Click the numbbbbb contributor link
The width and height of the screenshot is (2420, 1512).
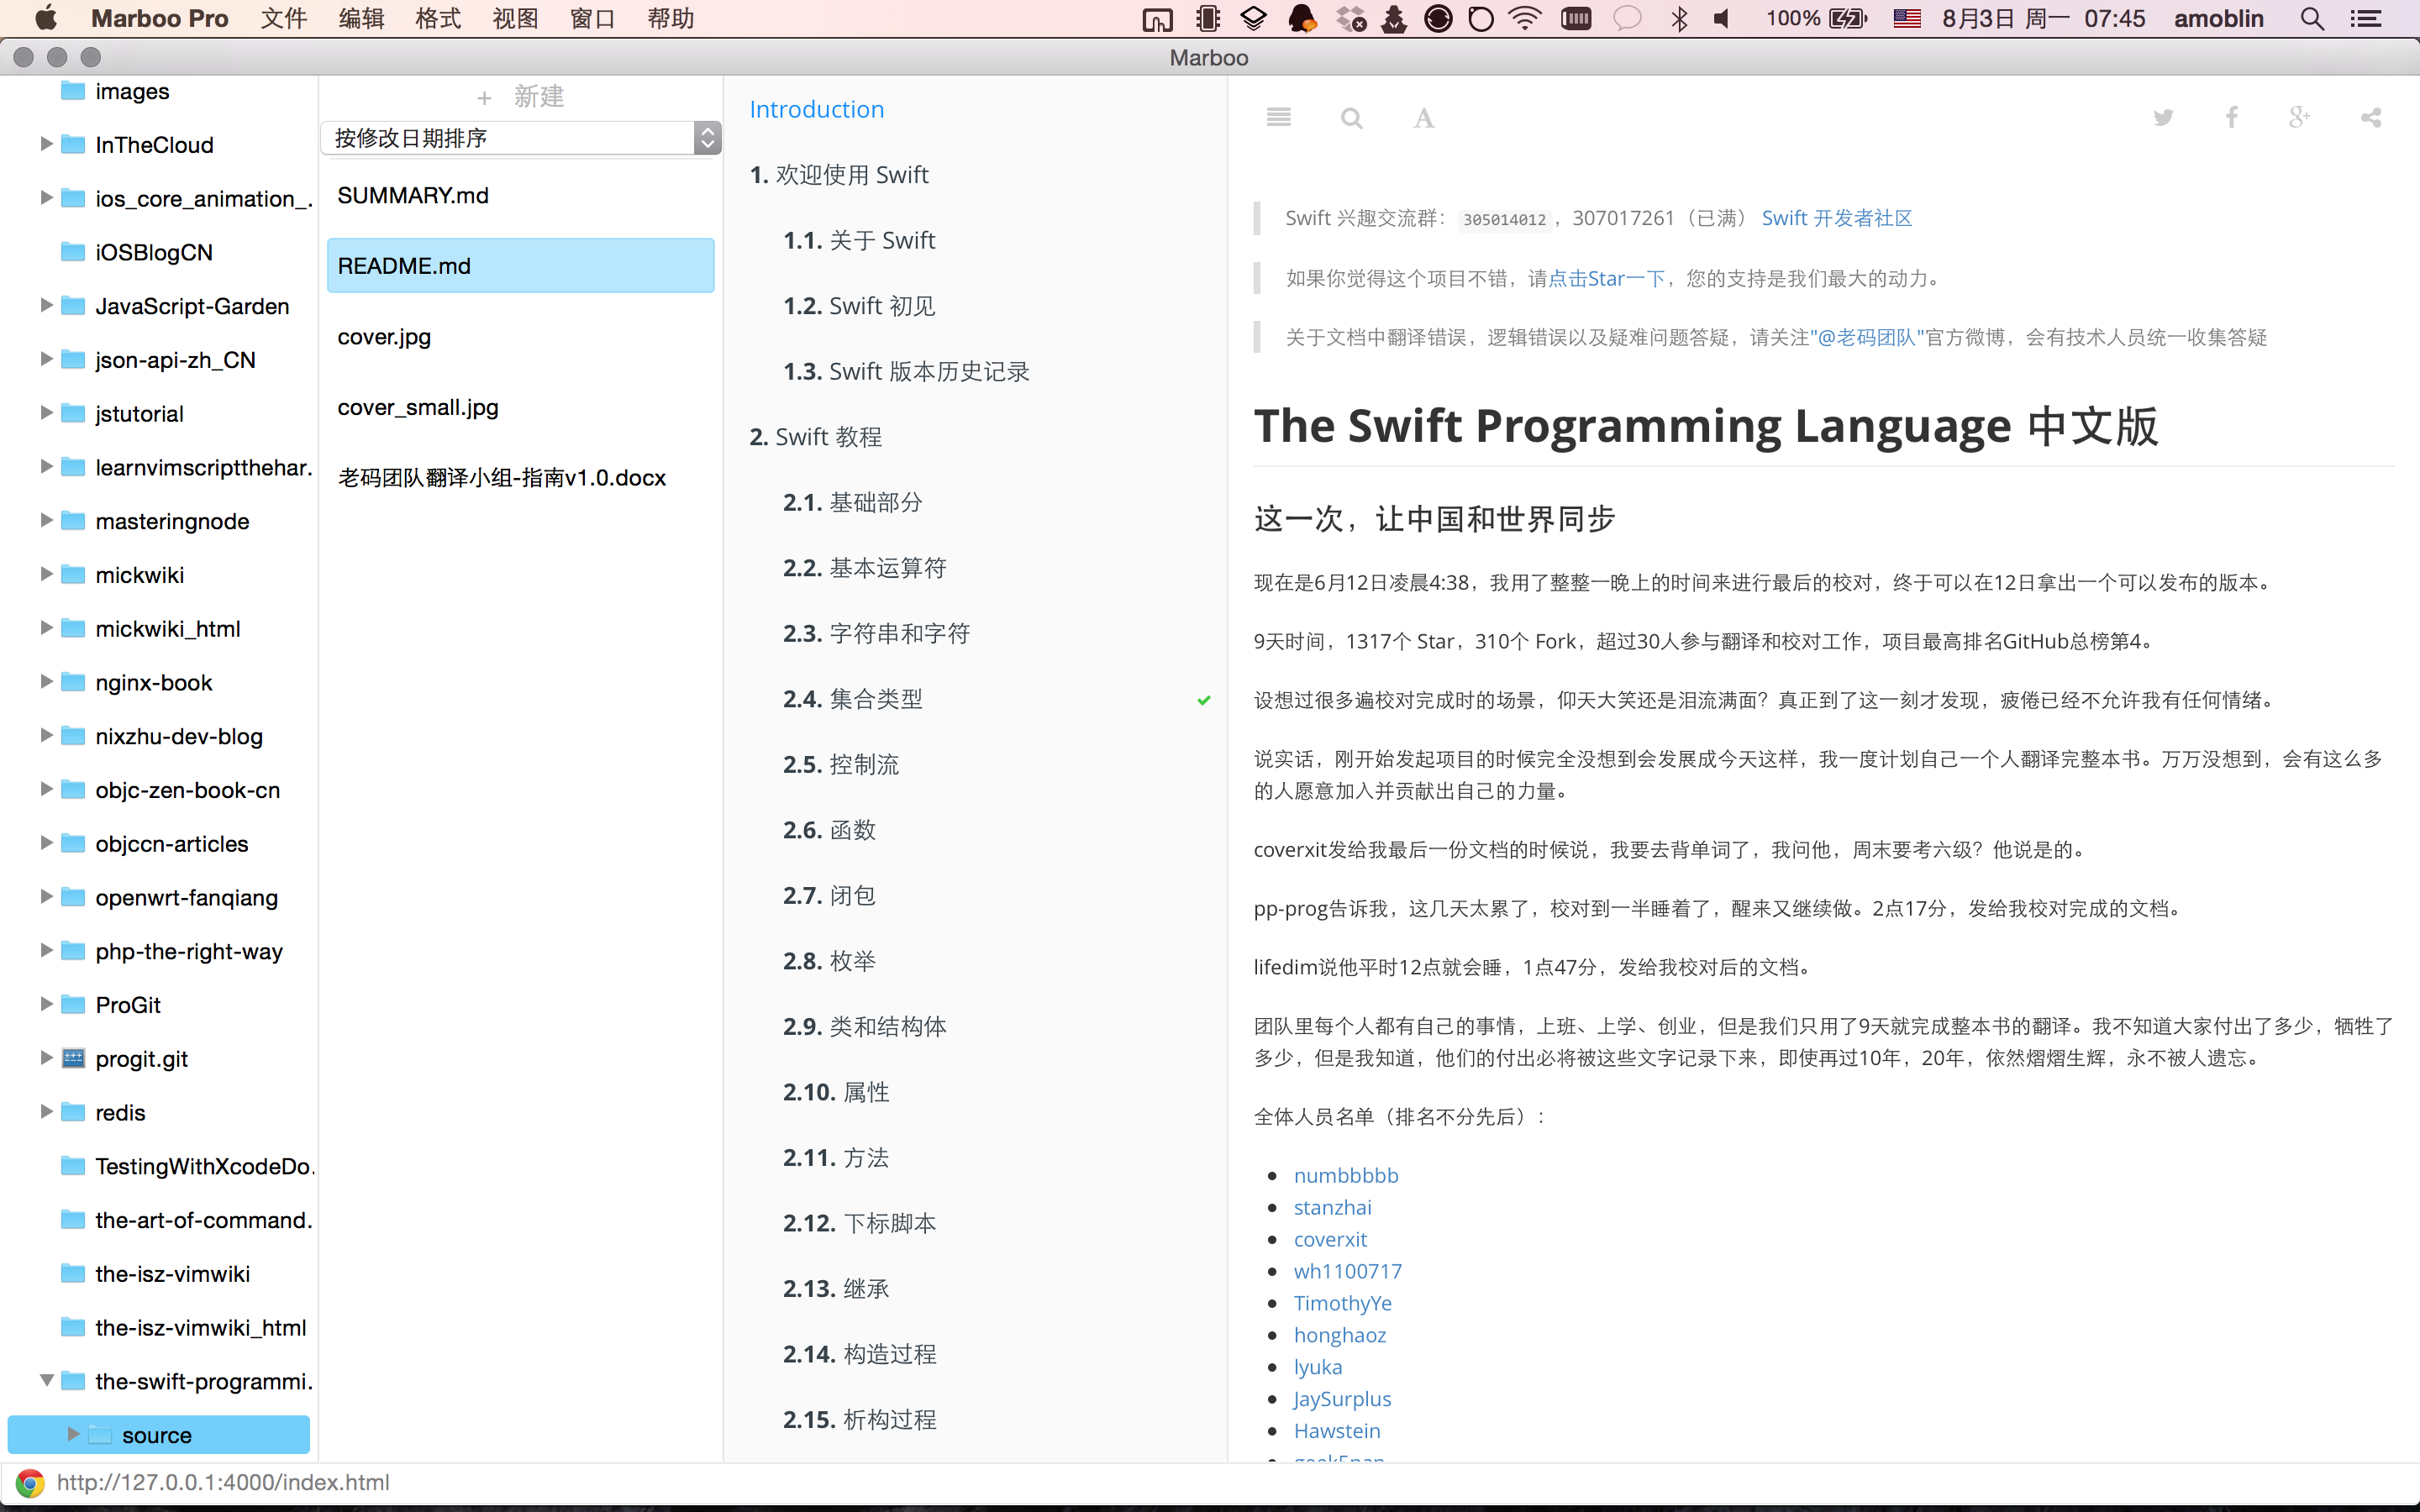pos(1346,1175)
